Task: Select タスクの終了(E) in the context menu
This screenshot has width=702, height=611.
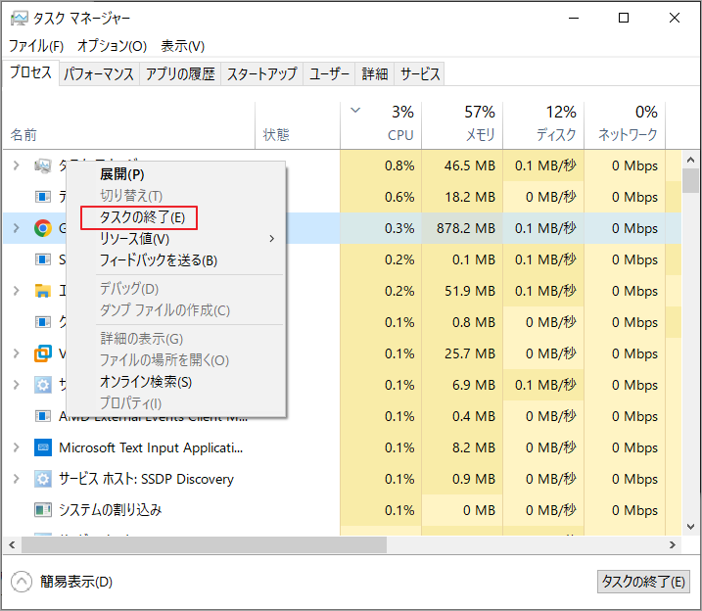Action: click(139, 217)
